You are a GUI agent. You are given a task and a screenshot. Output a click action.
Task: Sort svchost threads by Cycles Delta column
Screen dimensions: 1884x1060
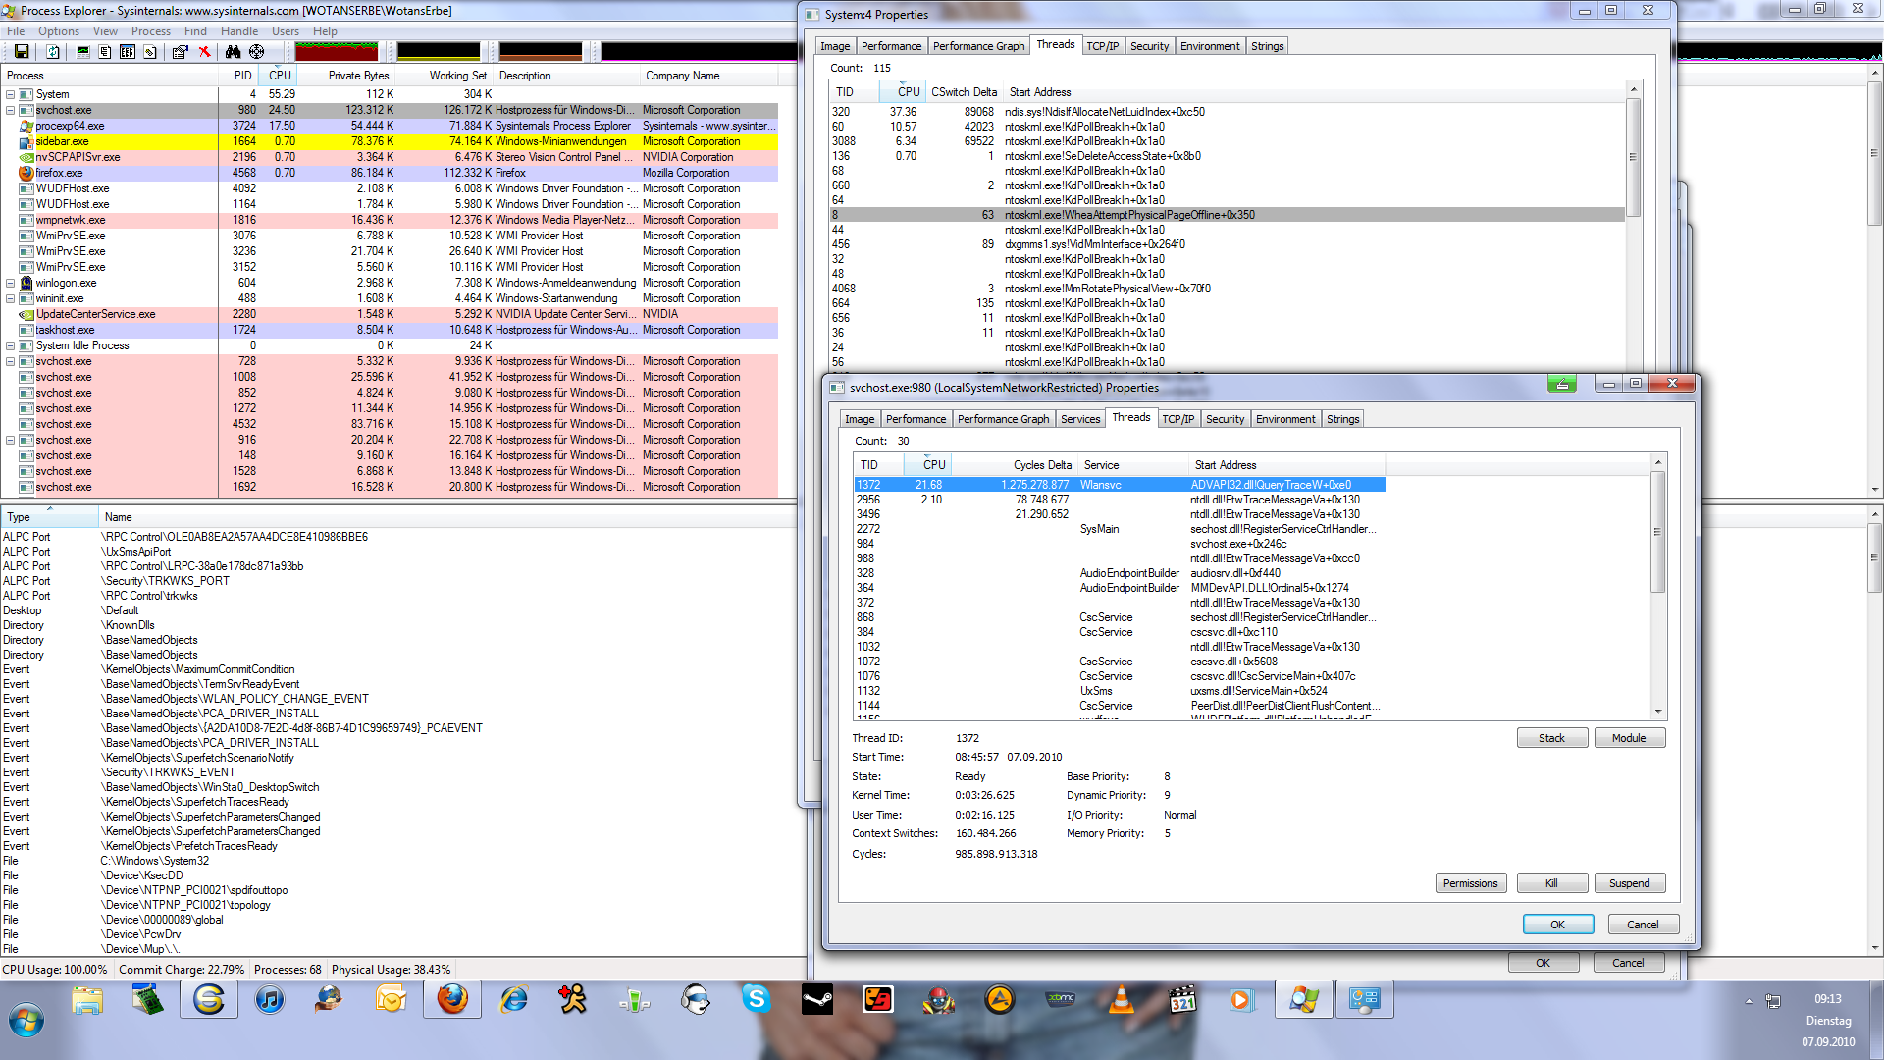1041,465
